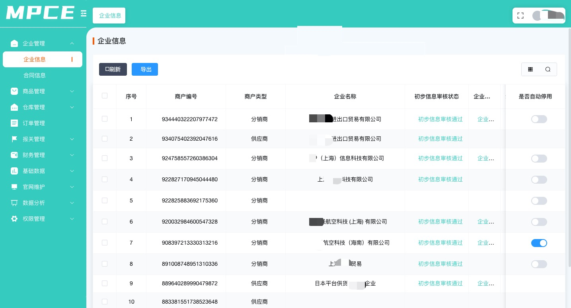Turn off the blue toggle in row 7

pyautogui.click(x=539, y=243)
